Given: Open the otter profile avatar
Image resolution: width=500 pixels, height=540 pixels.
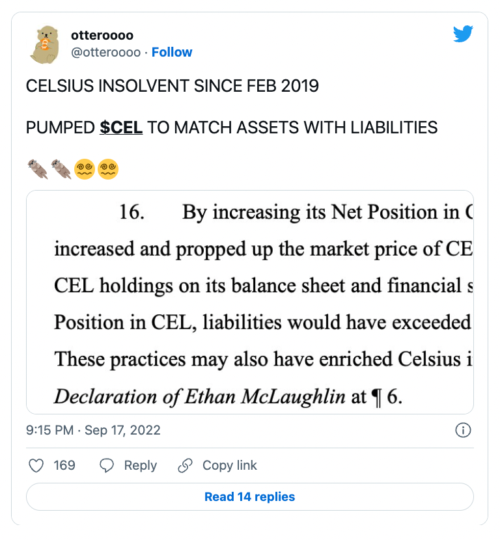Looking at the screenshot, I should tap(44, 44).
